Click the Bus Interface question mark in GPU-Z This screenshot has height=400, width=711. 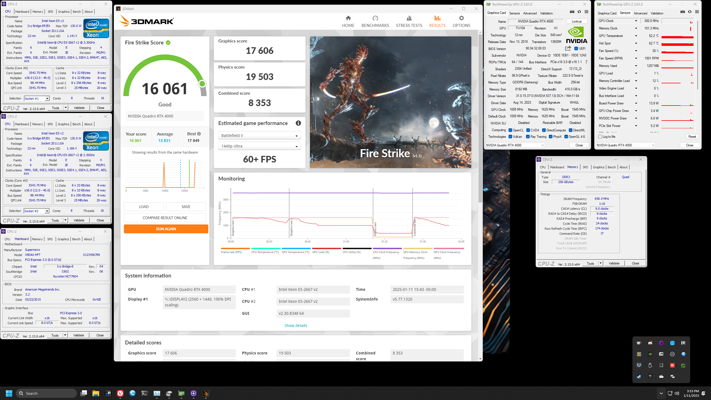point(586,62)
